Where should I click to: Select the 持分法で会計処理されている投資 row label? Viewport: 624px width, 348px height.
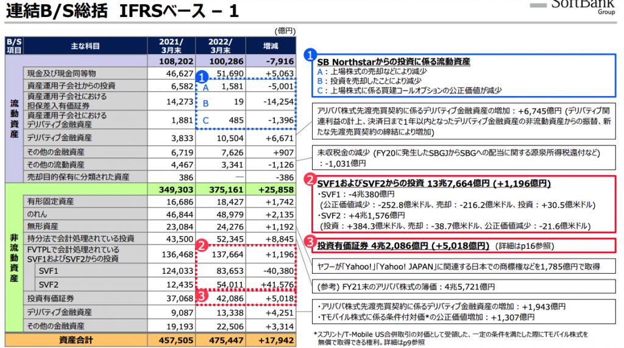pos(81,238)
